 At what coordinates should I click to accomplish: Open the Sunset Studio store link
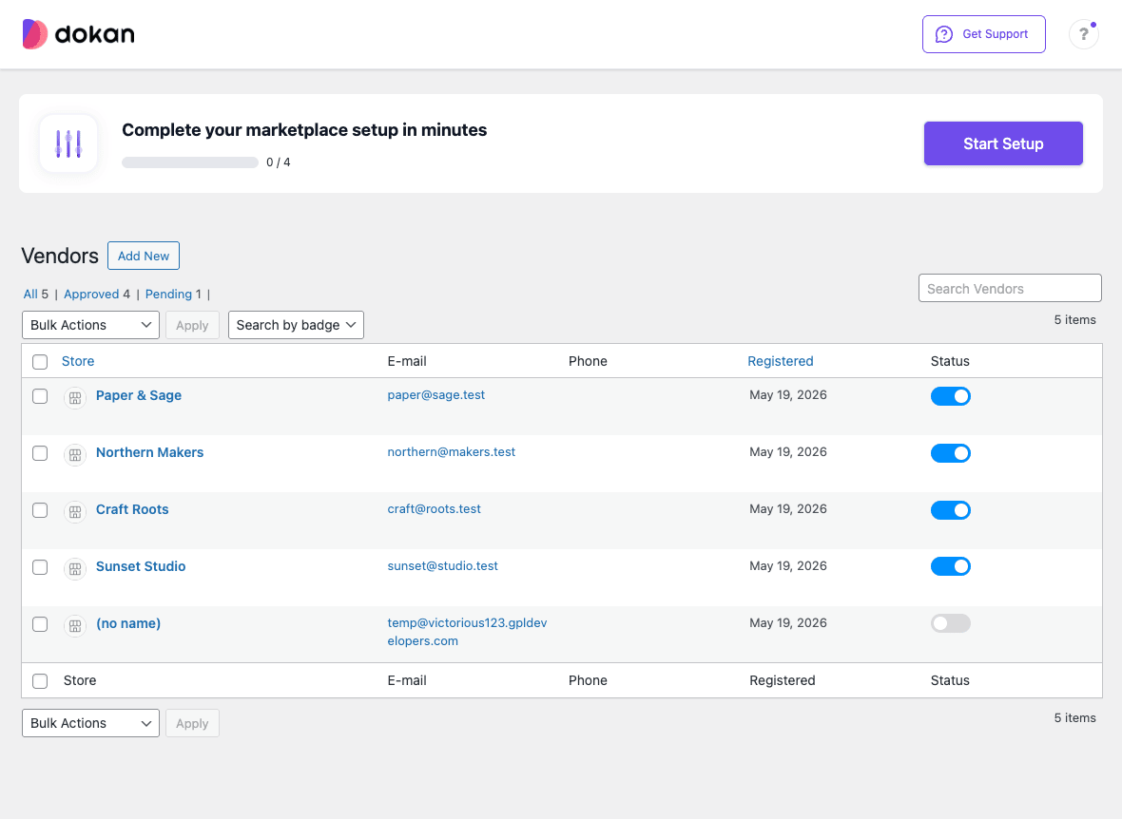click(x=141, y=566)
